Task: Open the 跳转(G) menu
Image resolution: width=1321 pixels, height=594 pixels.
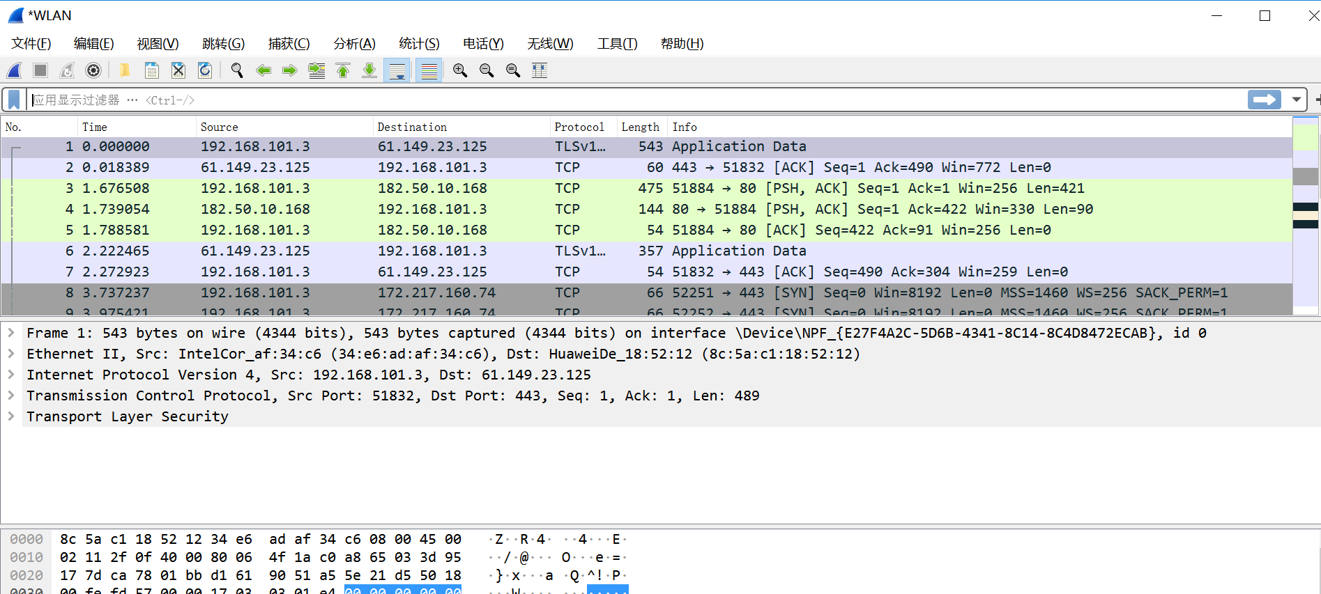Action: pos(224,44)
